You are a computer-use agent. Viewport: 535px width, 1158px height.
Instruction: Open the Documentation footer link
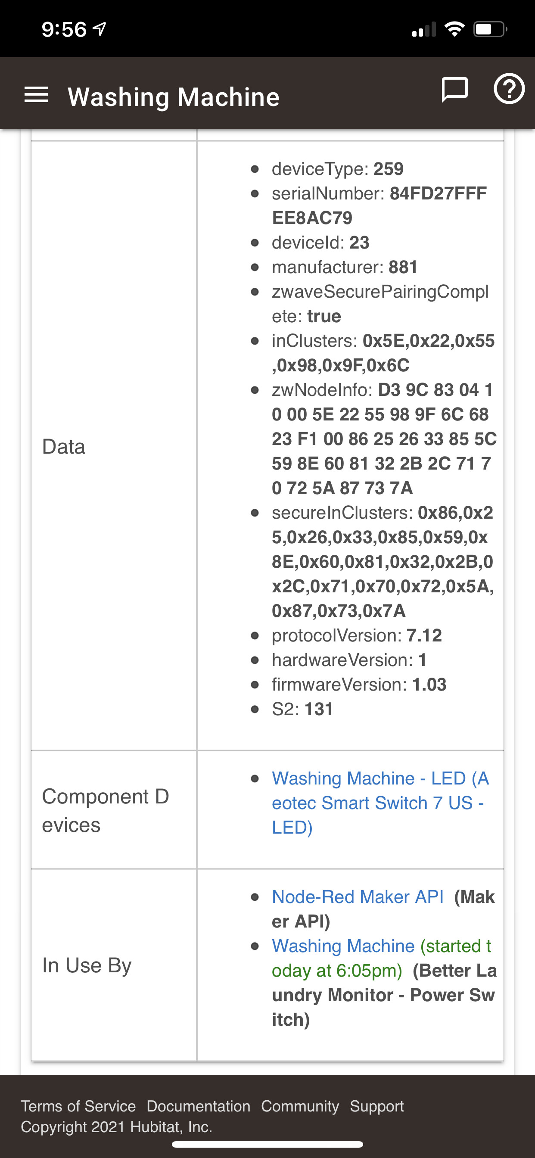tap(198, 1106)
